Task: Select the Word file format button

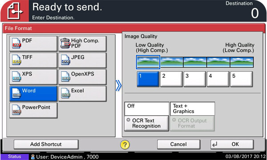Action: (33, 94)
